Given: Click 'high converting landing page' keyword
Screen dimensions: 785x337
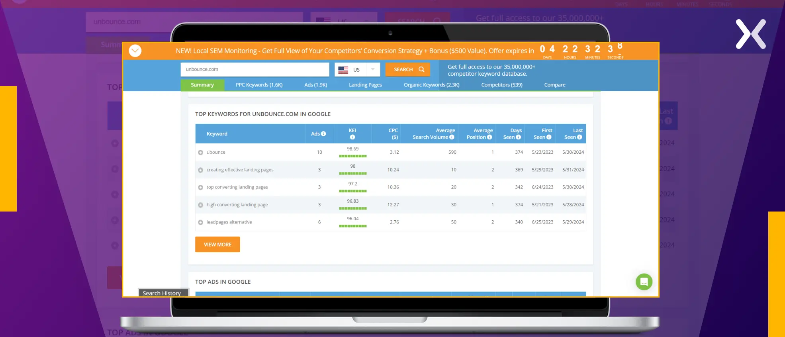Looking at the screenshot, I should (237, 205).
